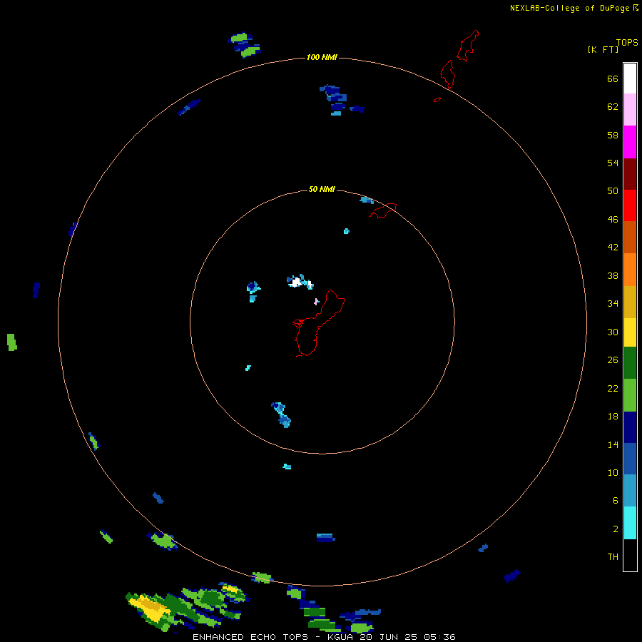Click the 62 legend value
The width and height of the screenshot is (642, 642).
(x=613, y=107)
